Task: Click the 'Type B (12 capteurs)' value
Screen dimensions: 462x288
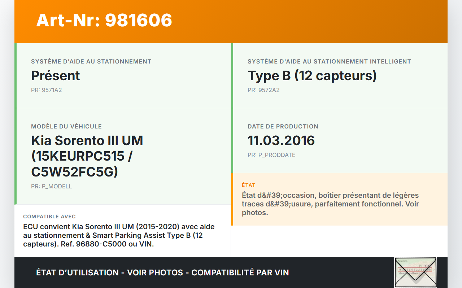Action: 312,76
